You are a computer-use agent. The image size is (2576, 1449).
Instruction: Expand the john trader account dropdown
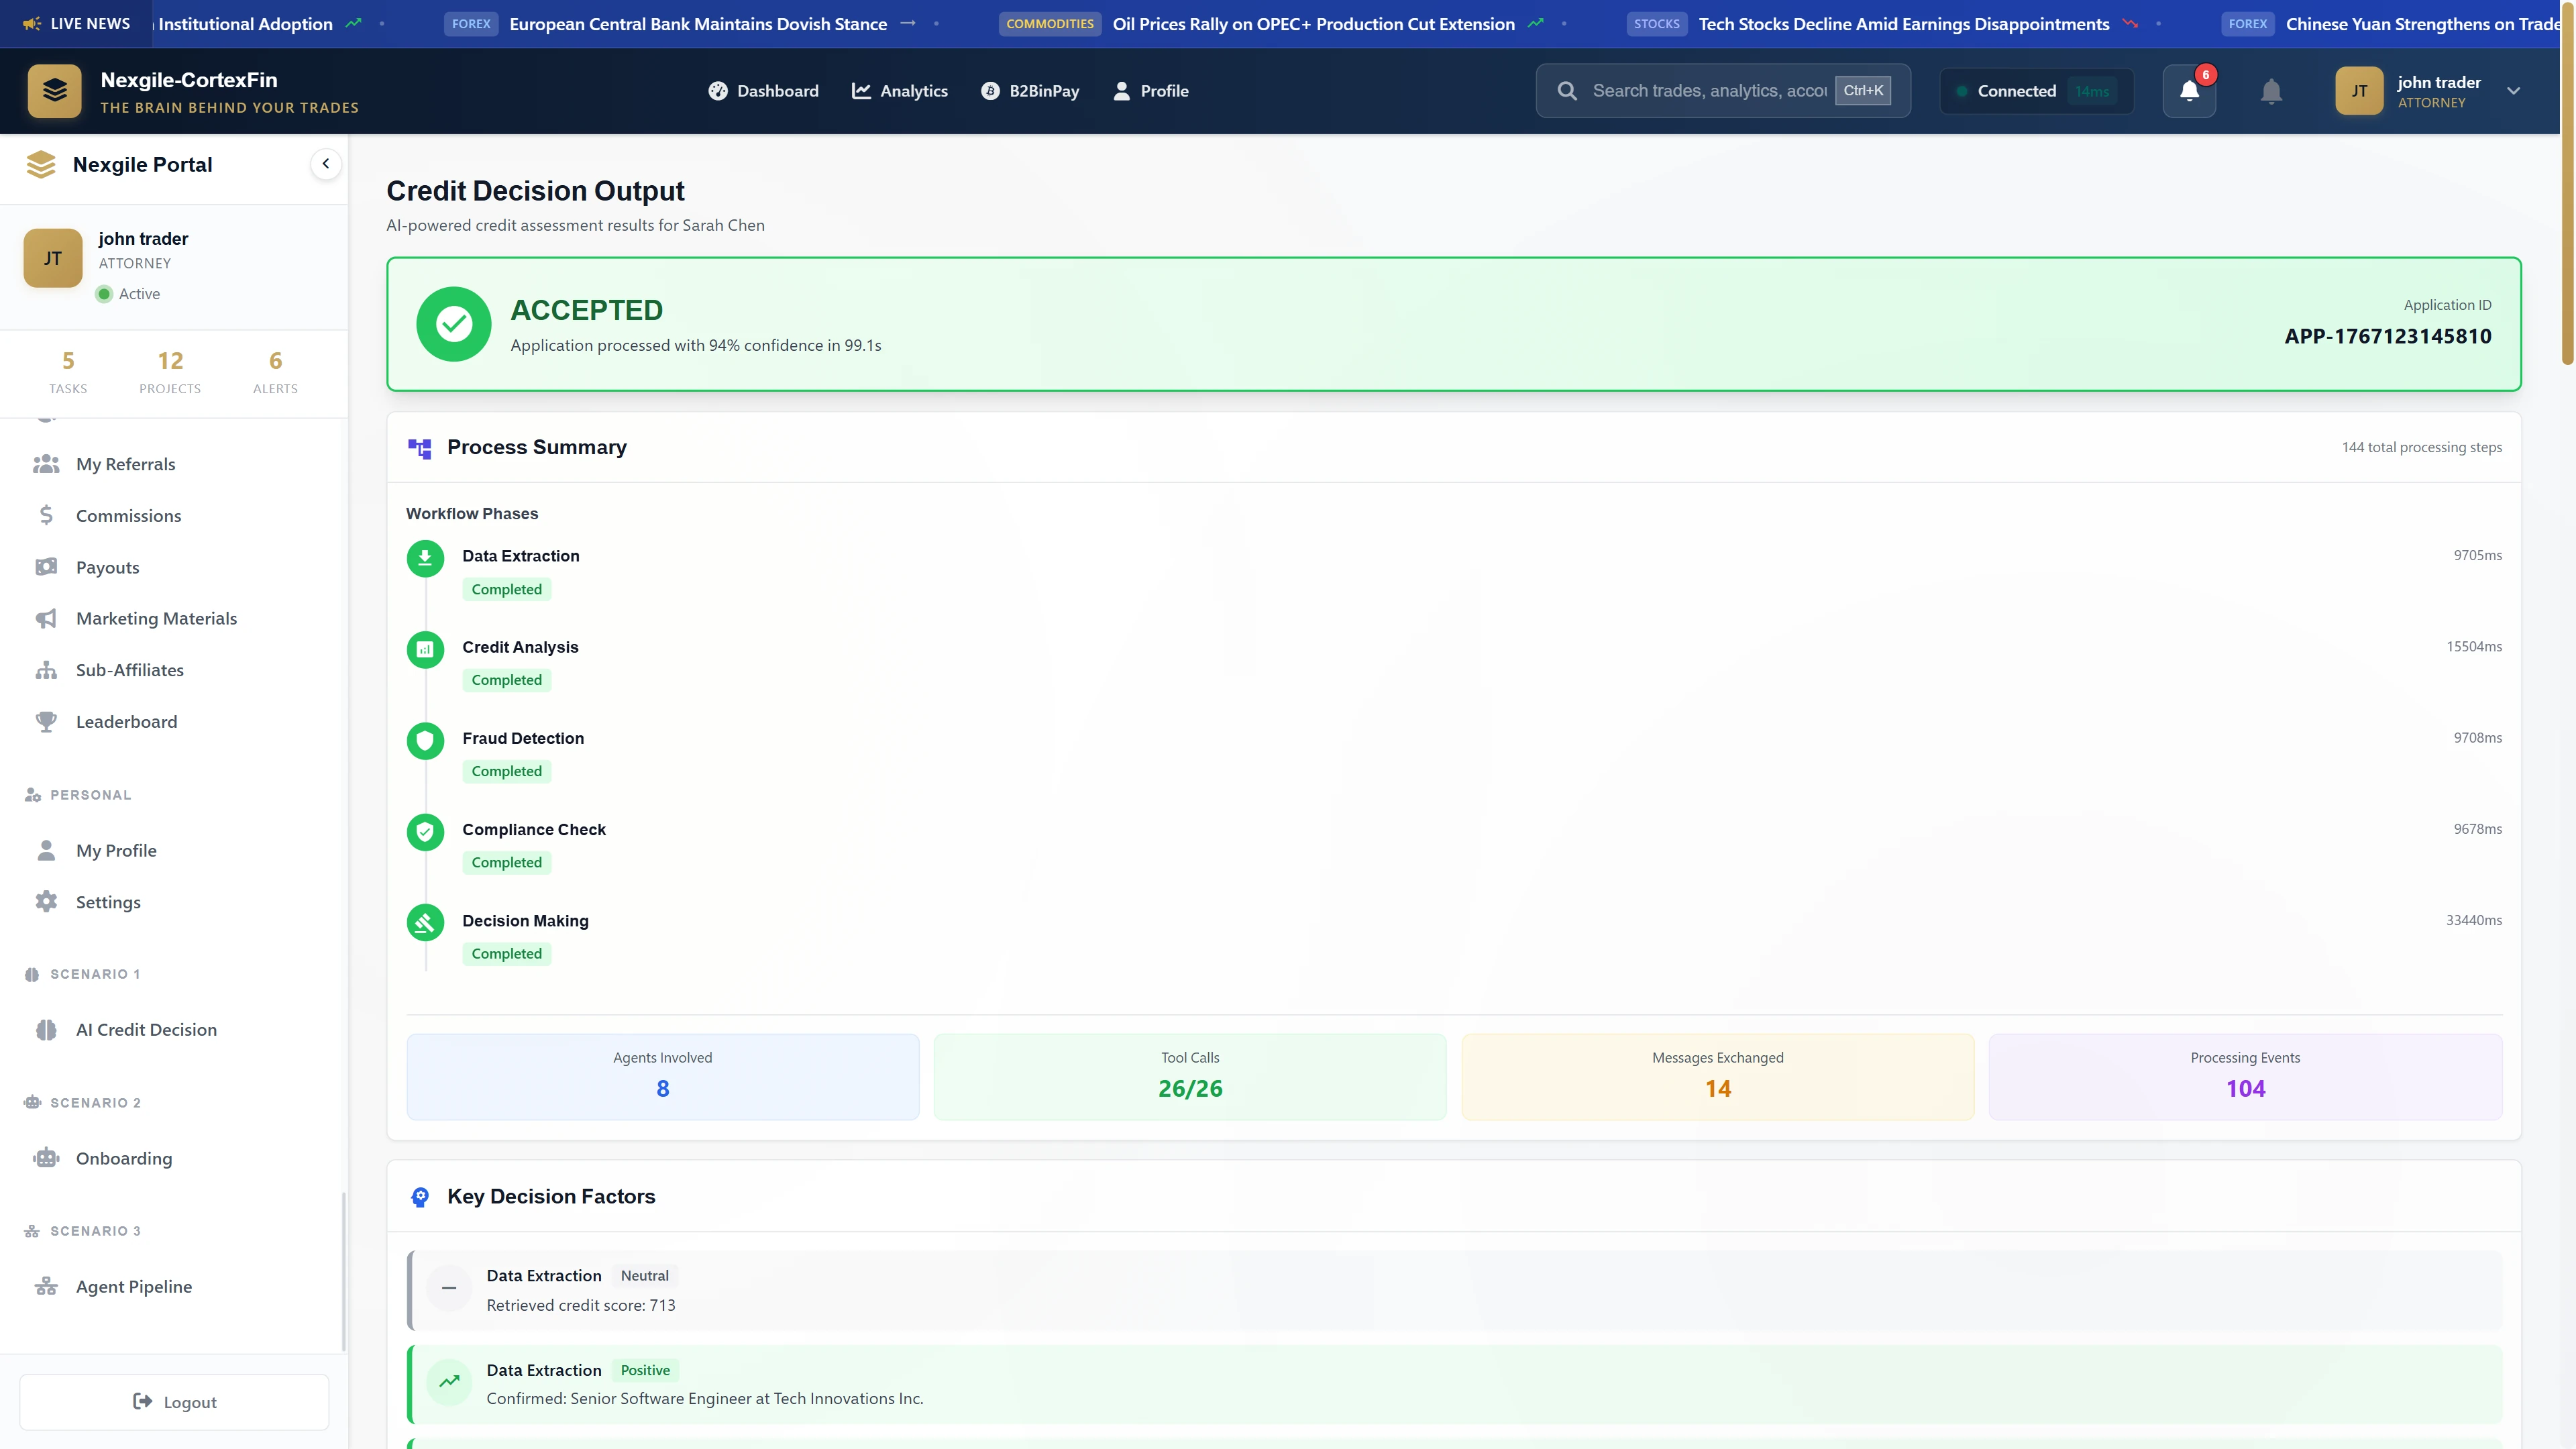pos(2513,91)
